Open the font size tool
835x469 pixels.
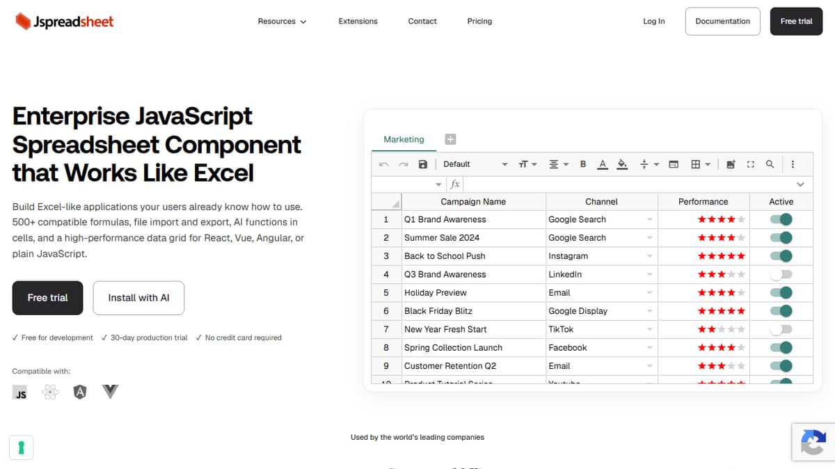pos(527,164)
